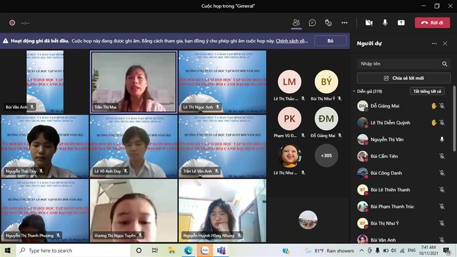Select Vương Thị Ngọc Tuyến video tile
Viewport: 457px width, 257px height.
pyautogui.click(x=134, y=211)
